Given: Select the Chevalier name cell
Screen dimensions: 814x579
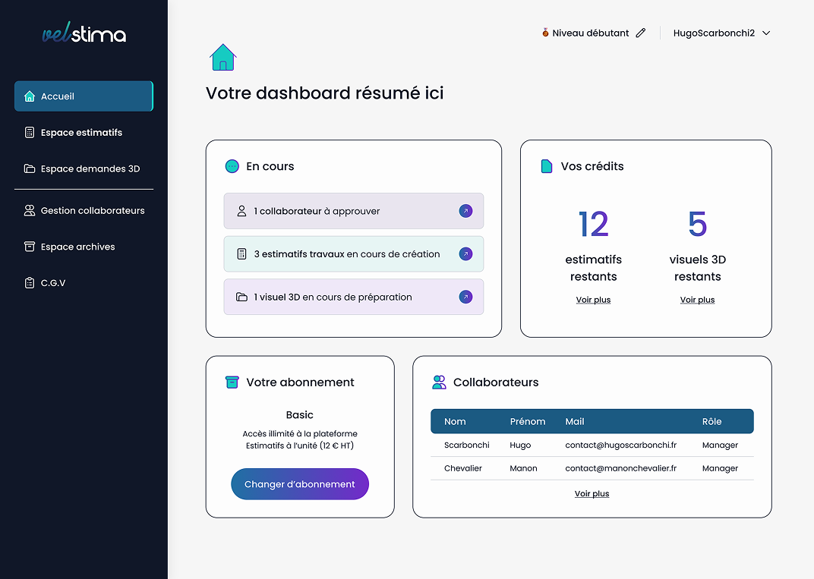Looking at the screenshot, I should (463, 468).
